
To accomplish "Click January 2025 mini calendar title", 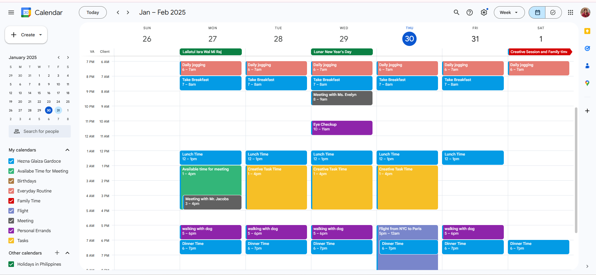I will [23, 57].
